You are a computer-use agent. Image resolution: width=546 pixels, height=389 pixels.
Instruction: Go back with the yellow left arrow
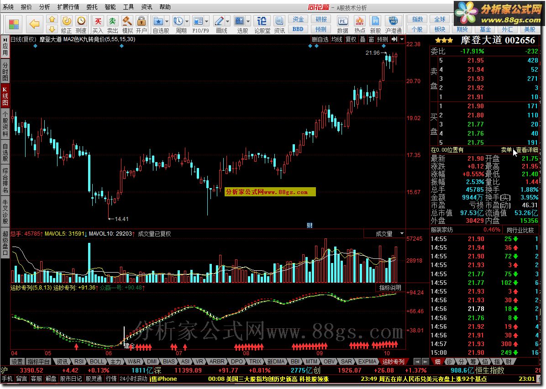click(35, 24)
